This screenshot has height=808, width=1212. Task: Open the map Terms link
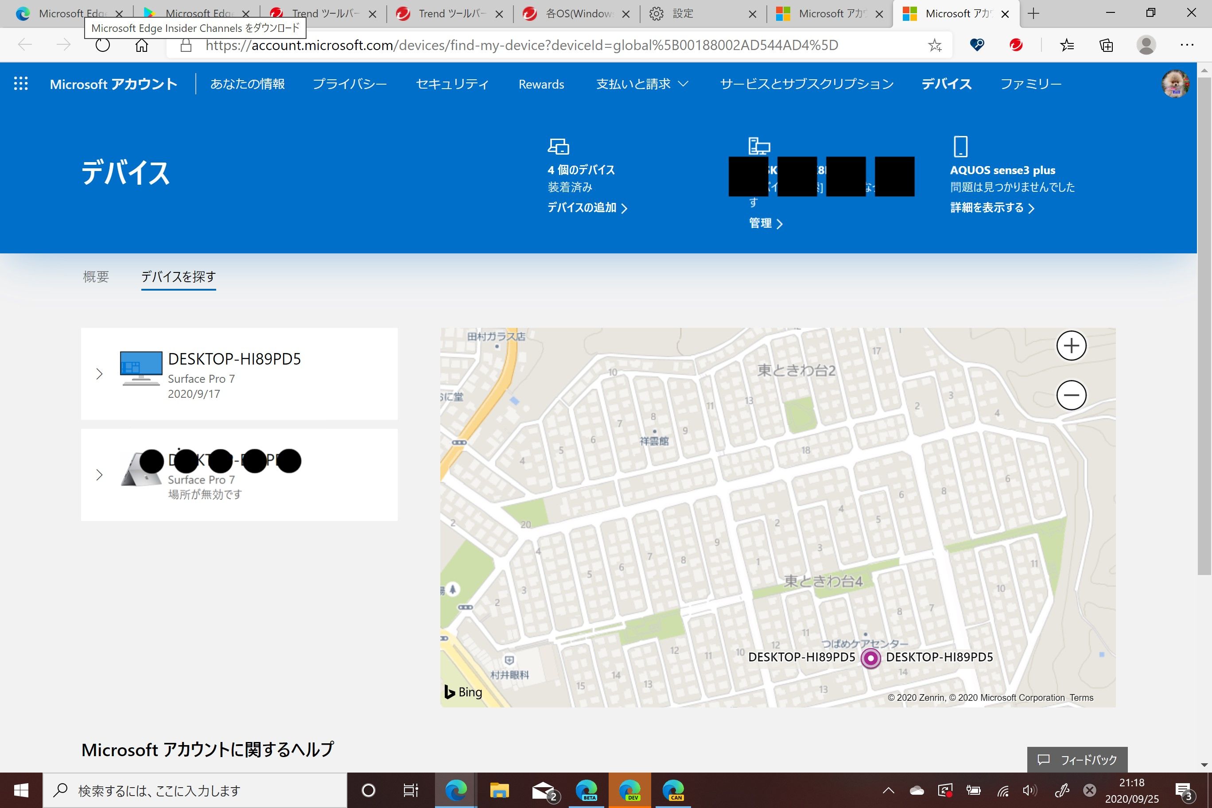(1081, 698)
